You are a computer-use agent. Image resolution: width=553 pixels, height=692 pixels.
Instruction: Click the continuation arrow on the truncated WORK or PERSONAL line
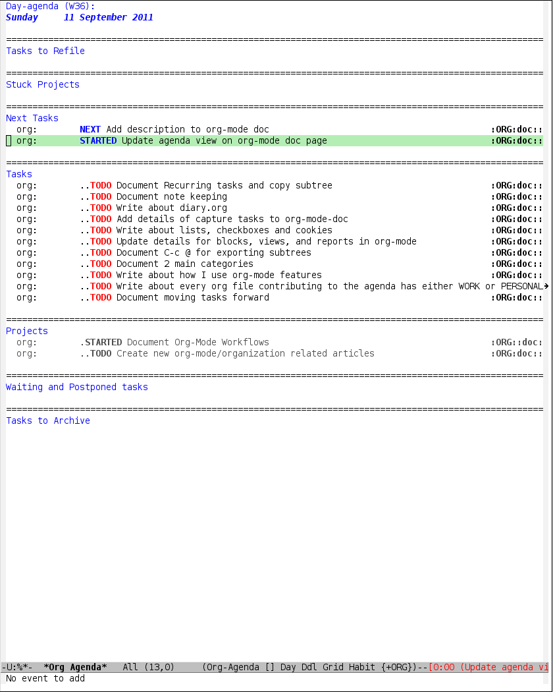click(546, 287)
